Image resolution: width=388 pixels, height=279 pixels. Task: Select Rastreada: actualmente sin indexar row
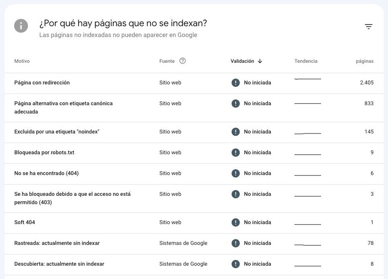[57, 243]
